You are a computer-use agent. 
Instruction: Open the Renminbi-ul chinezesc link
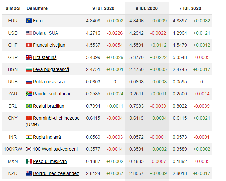56,118
